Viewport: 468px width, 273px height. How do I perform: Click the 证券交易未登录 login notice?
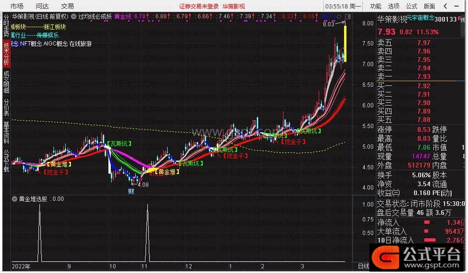click(x=199, y=6)
